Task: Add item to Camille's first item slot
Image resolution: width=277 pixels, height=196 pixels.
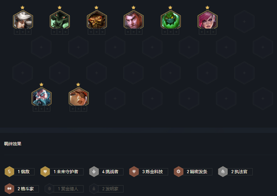Action: [x=17, y=32]
